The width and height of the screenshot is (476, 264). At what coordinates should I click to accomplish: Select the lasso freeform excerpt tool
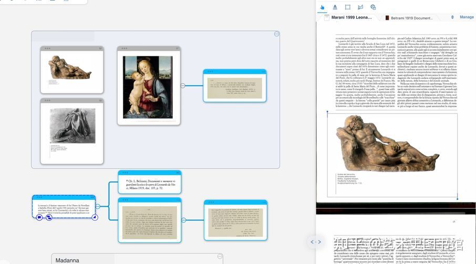pos(360,7)
